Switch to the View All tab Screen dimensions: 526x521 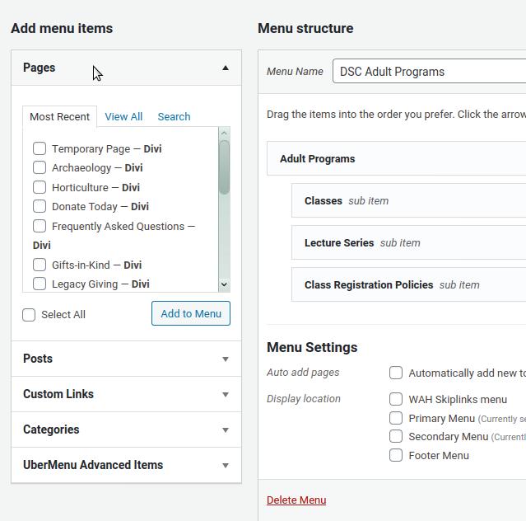tap(123, 116)
